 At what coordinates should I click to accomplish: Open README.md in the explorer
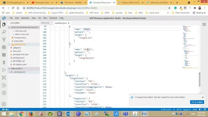[19, 61]
